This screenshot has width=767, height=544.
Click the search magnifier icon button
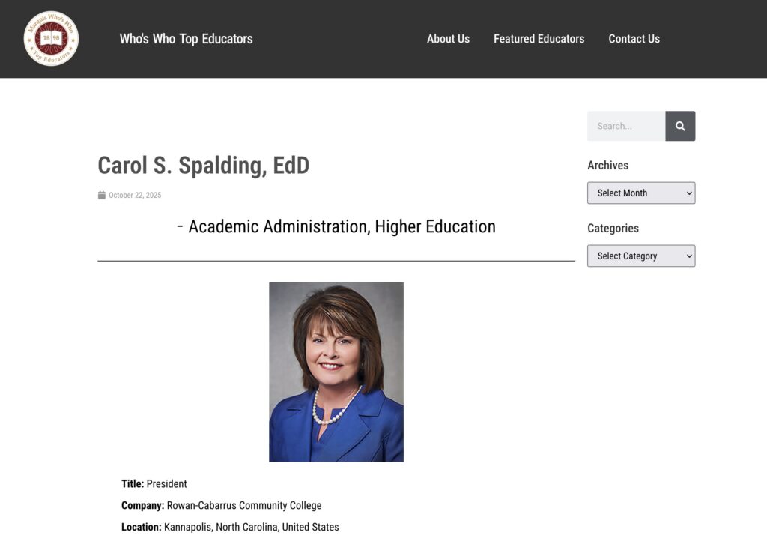pos(680,126)
